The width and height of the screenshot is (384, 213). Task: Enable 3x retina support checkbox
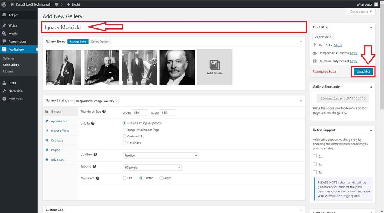315,164
